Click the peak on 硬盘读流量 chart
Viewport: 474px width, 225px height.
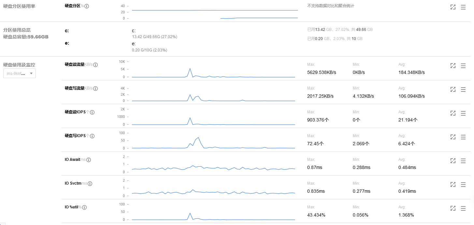point(190,69)
